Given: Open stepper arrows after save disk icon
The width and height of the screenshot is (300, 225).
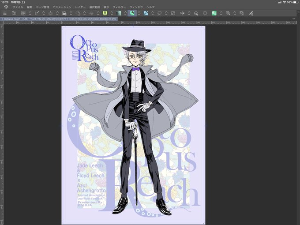Looking at the screenshot, I should click(x=71, y=13).
